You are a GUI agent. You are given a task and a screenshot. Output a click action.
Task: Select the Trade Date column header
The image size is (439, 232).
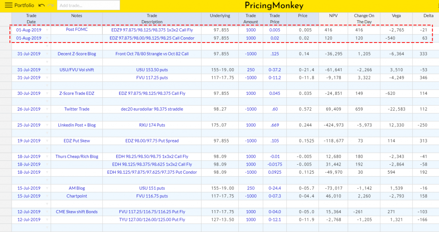click(31, 19)
